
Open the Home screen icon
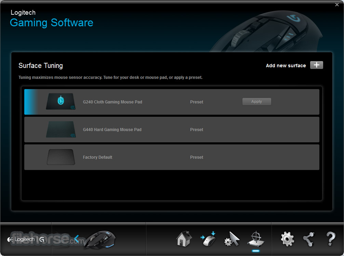tap(184, 239)
